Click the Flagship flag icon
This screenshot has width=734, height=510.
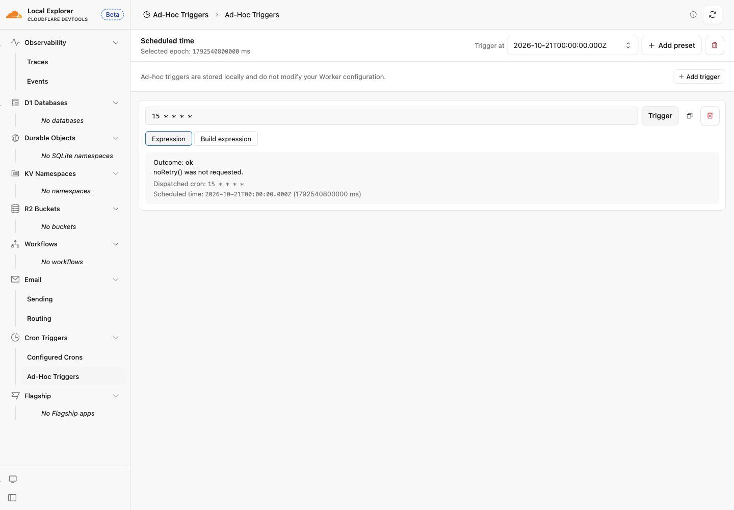pyautogui.click(x=15, y=396)
